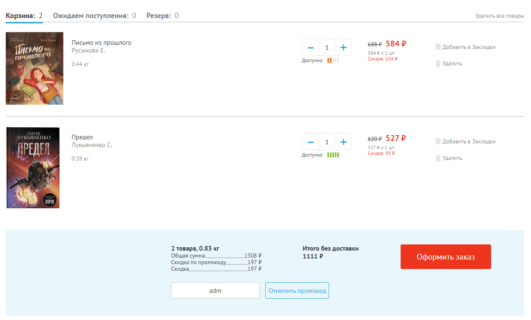Open the Письмо из прошлого book cover
This screenshot has height=320, width=531.
tap(35, 69)
